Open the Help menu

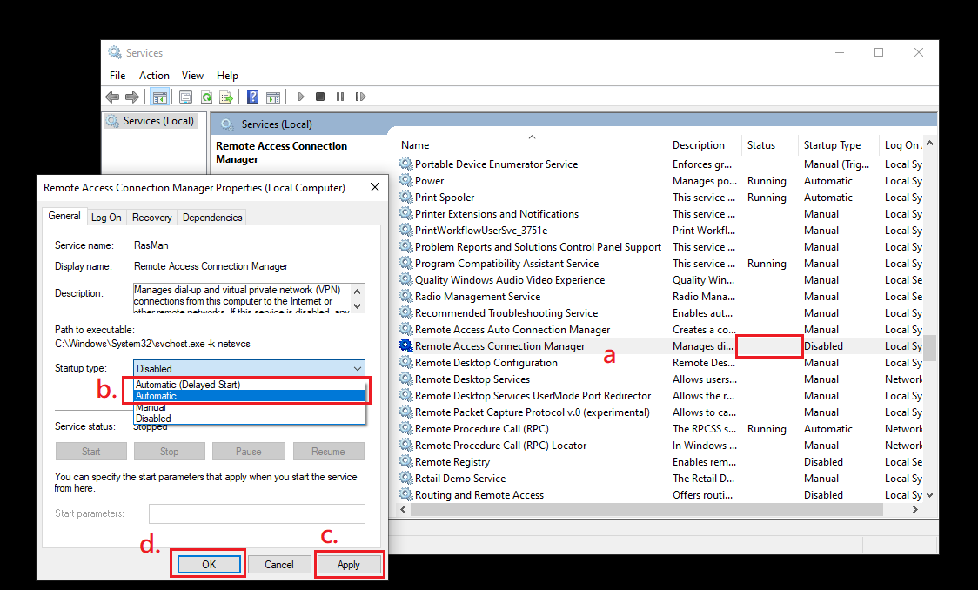click(227, 76)
